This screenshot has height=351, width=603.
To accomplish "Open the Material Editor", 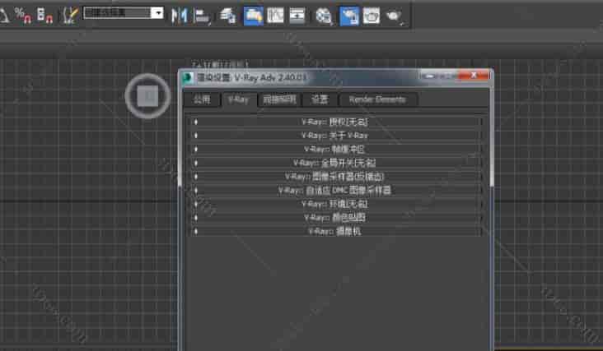I will [x=324, y=15].
